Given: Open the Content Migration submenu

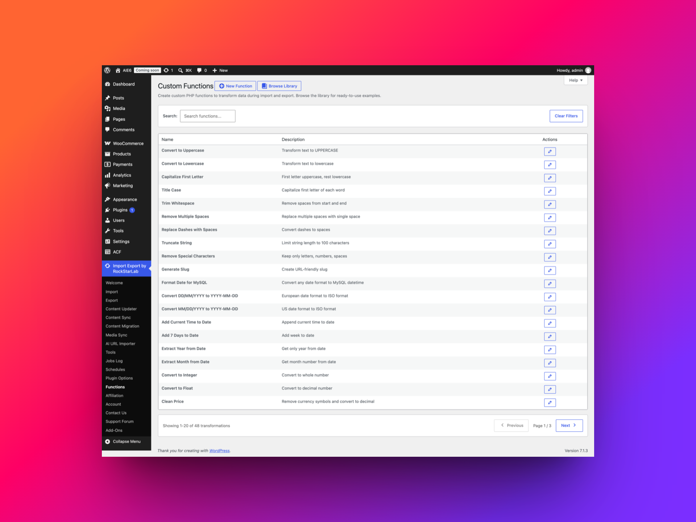Looking at the screenshot, I should pos(122,326).
